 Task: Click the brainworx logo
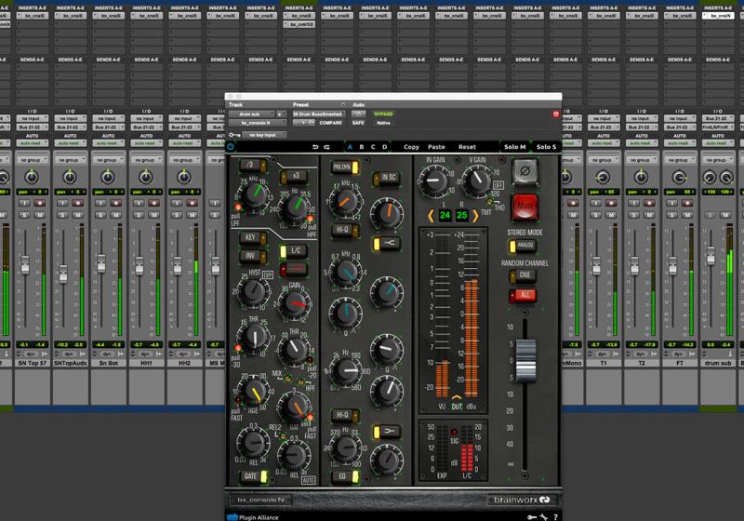(x=522, y=500)
